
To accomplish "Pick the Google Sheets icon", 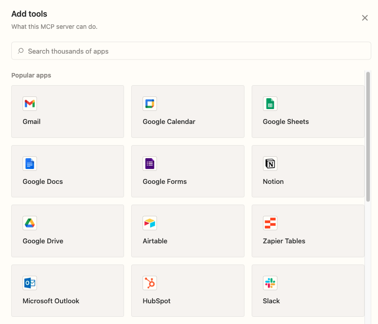I will click(x=270, y=104).
